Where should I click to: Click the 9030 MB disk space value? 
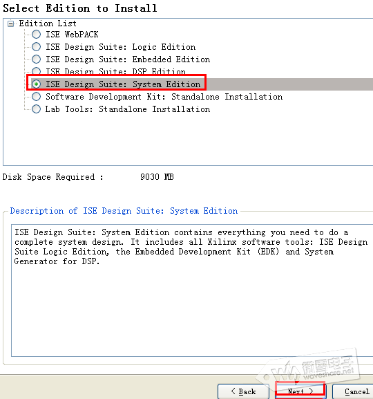(x=157, y=177)
